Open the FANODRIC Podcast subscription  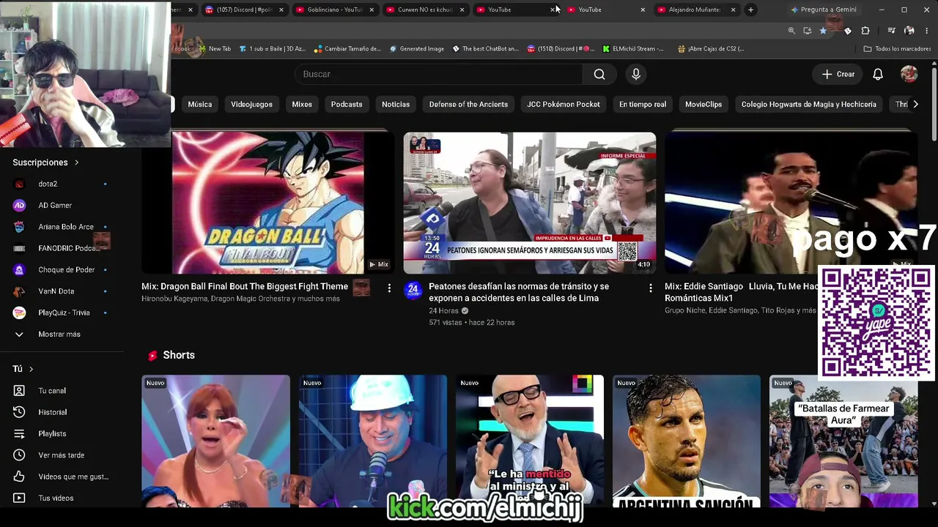tap(61, 248)
